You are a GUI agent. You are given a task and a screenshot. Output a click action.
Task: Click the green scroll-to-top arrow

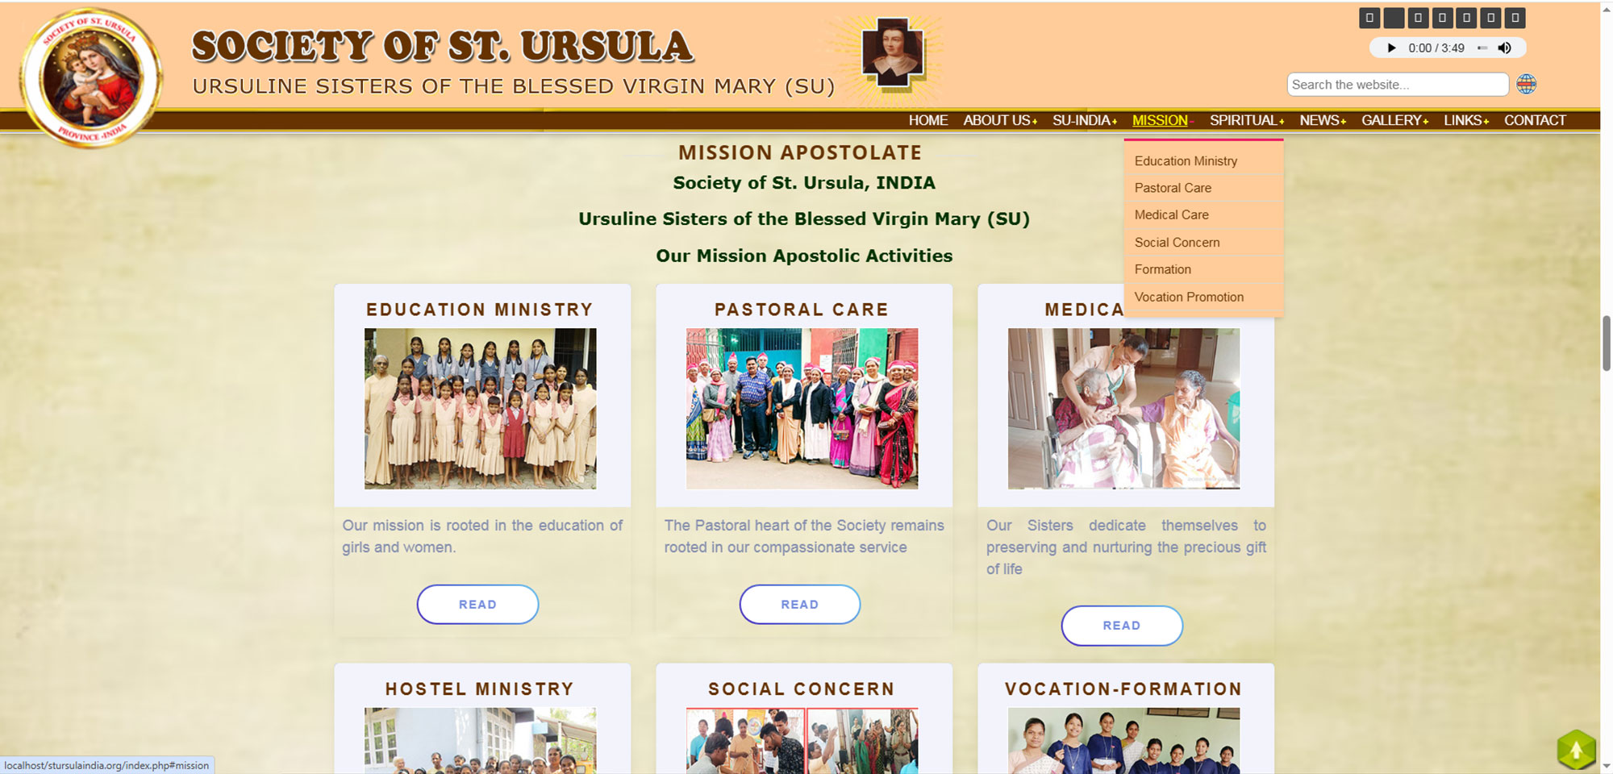click(1575, 750)
